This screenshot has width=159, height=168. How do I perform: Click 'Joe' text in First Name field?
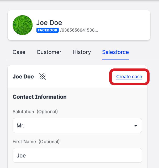pyautogui.click(x=21, y=156)
